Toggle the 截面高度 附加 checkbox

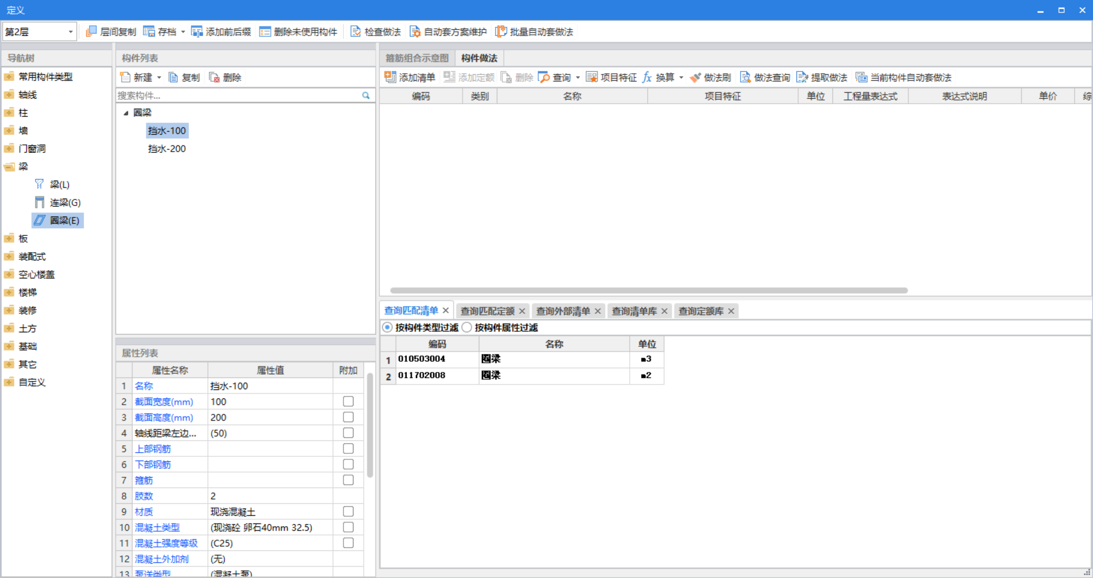pos(348,417)
